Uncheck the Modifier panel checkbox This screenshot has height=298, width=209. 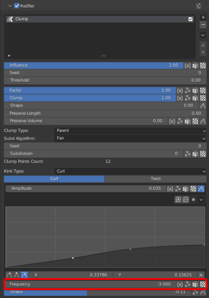pyautogui.click(x=17, y=6)
